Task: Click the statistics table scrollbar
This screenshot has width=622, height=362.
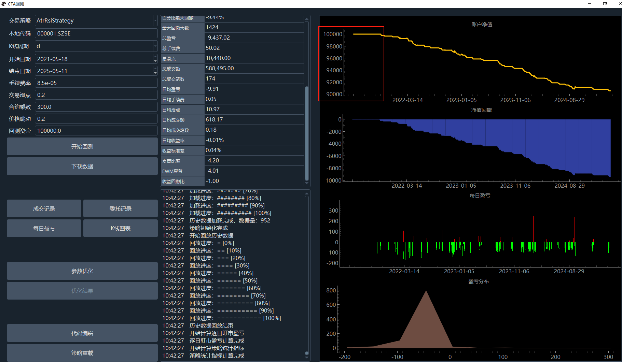Action: 307,133
